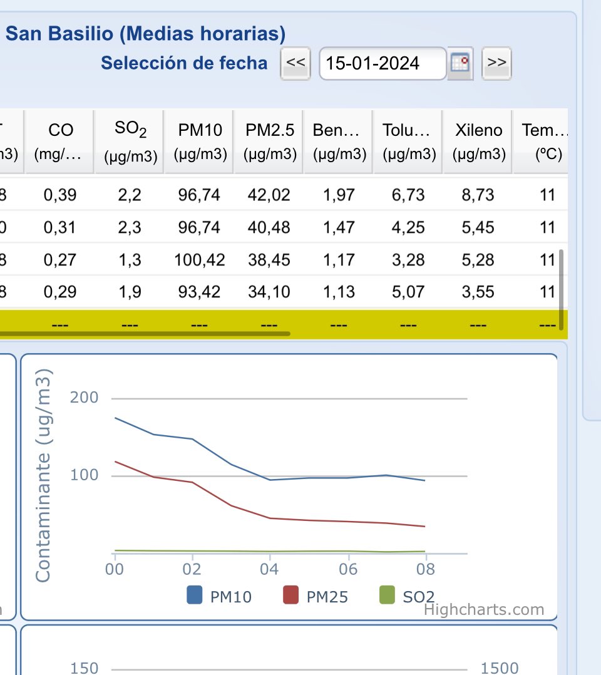
Task: Click the 04 hour label on chart axis
Action: coord(269,569)
